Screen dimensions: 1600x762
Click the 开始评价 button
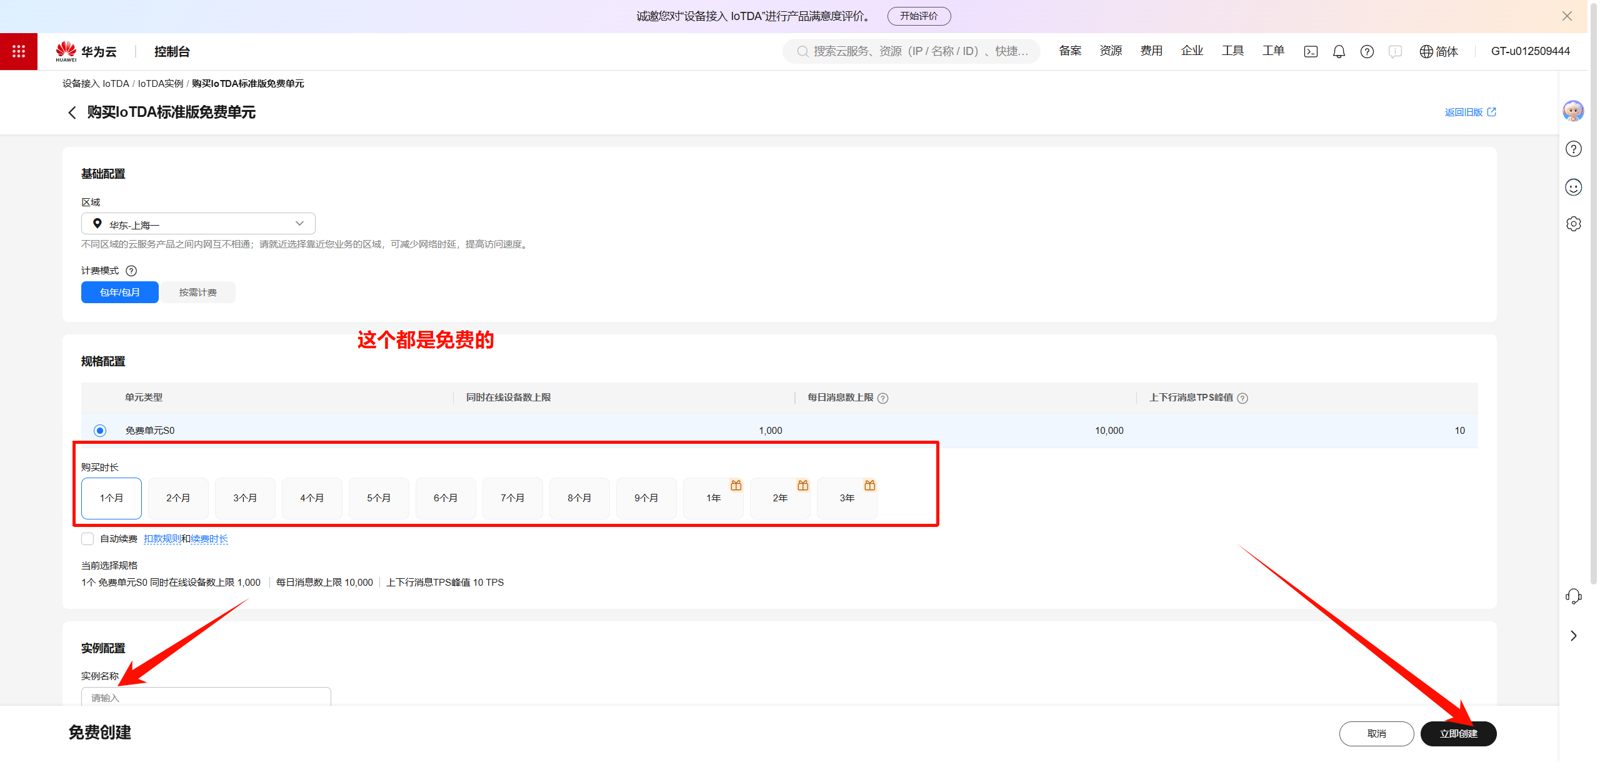point(919,16)
